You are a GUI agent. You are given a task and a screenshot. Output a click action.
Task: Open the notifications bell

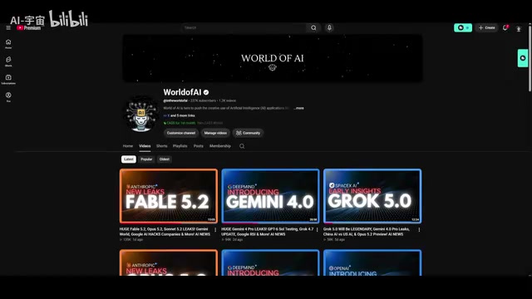coord(505,27)
